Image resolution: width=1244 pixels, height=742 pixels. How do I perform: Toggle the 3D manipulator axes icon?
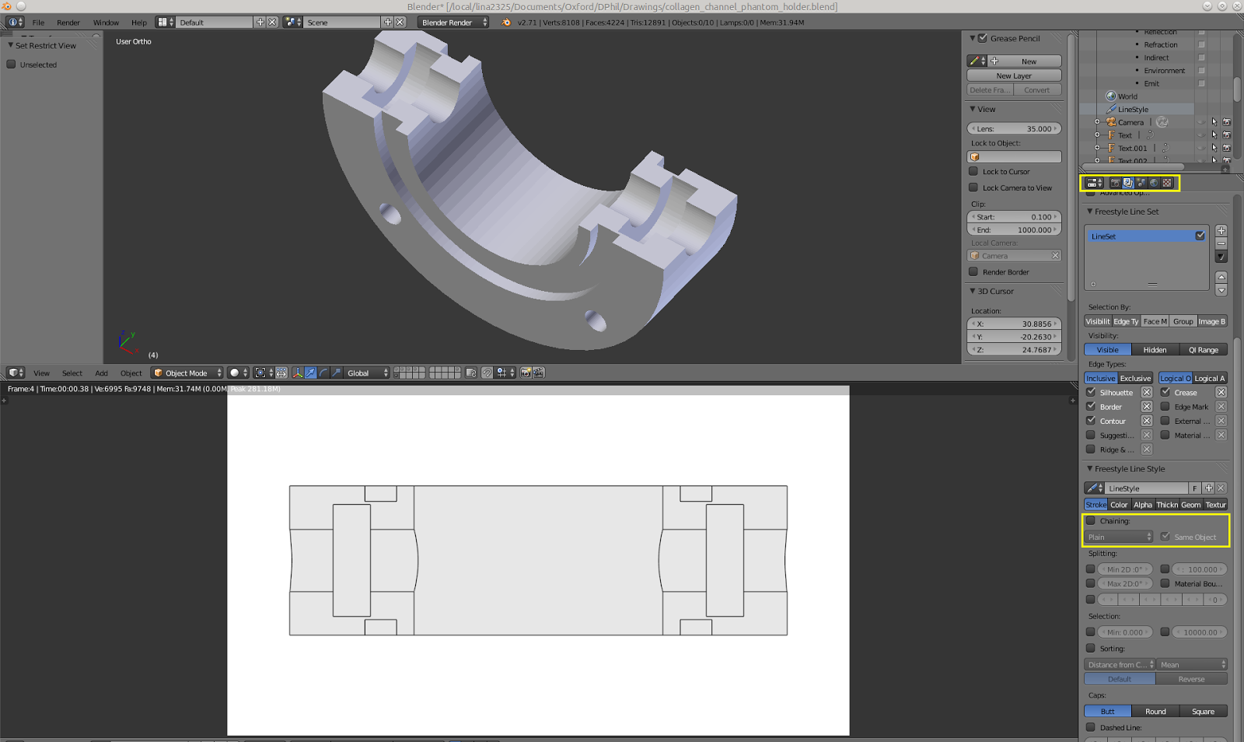[298, 373]
